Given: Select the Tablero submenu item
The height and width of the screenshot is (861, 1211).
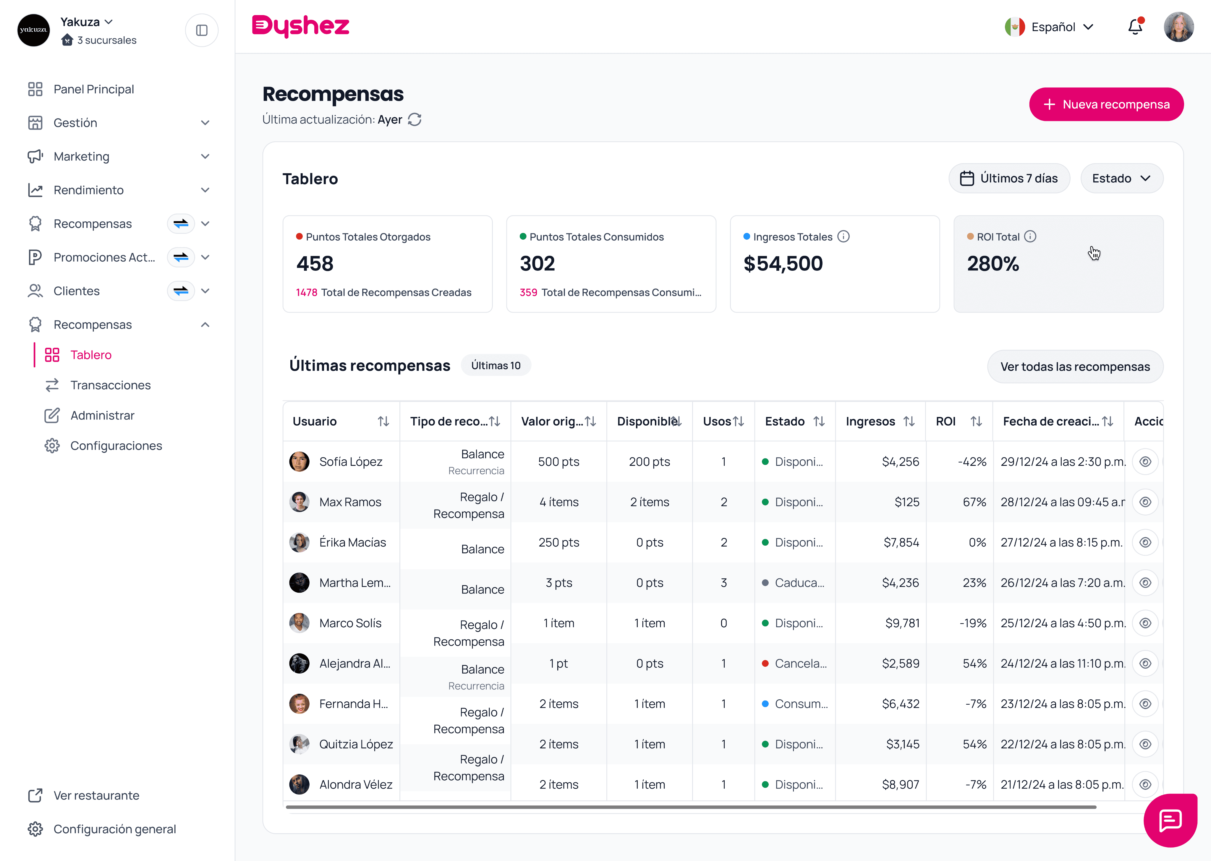Looking at the screenshot, I should (91, 355).
